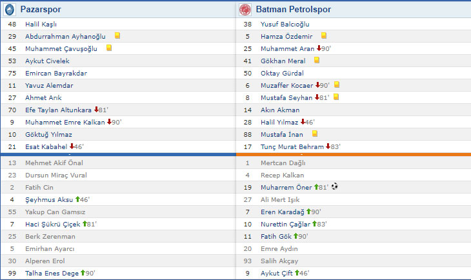Viewport: 471px width, 280px height.
Task: Click red substitution arrow next to Esat Kabahel
Action: coord(72,146)
